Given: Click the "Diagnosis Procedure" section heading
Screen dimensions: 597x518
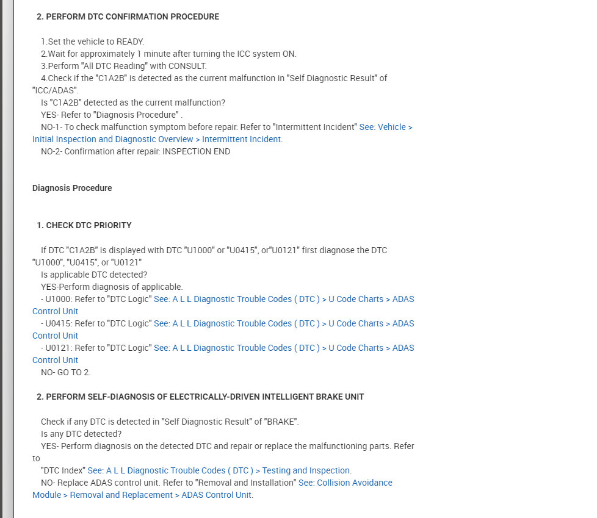Looking at the screenshot, I should pos(72,188).
